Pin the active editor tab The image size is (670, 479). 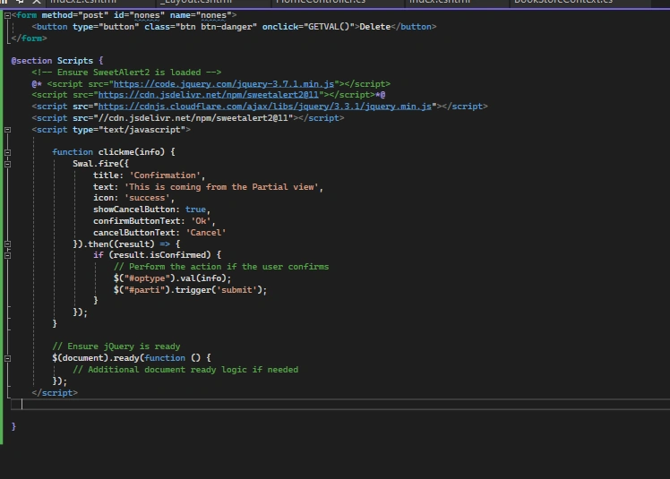20,2
